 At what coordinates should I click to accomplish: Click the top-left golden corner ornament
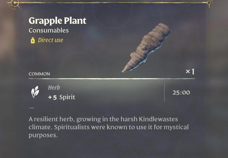pos(14,4)
